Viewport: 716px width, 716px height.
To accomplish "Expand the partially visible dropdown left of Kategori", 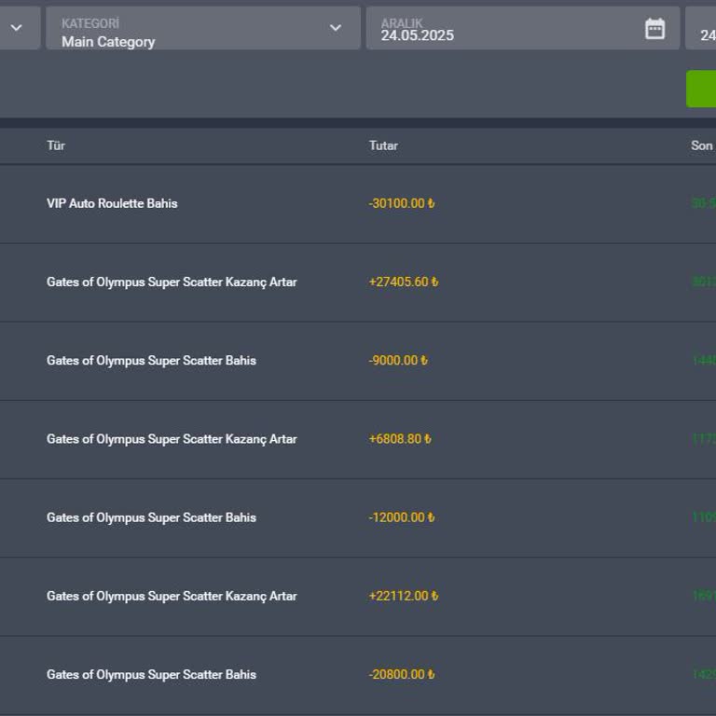I will point(20,28).
